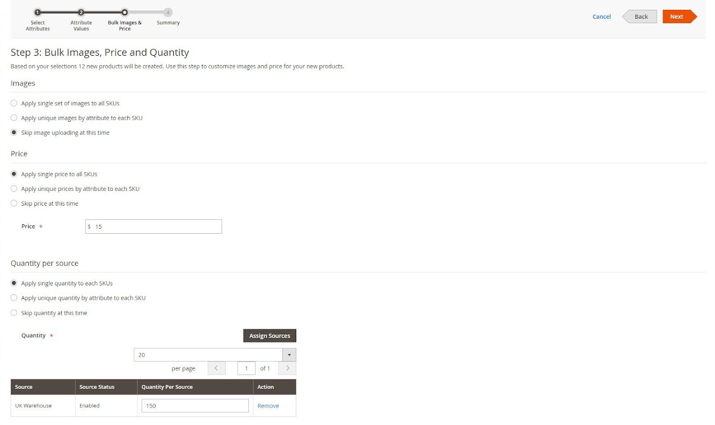
Task: Click the Step 1 Select Attributes circle
Action: pos(38,12)
